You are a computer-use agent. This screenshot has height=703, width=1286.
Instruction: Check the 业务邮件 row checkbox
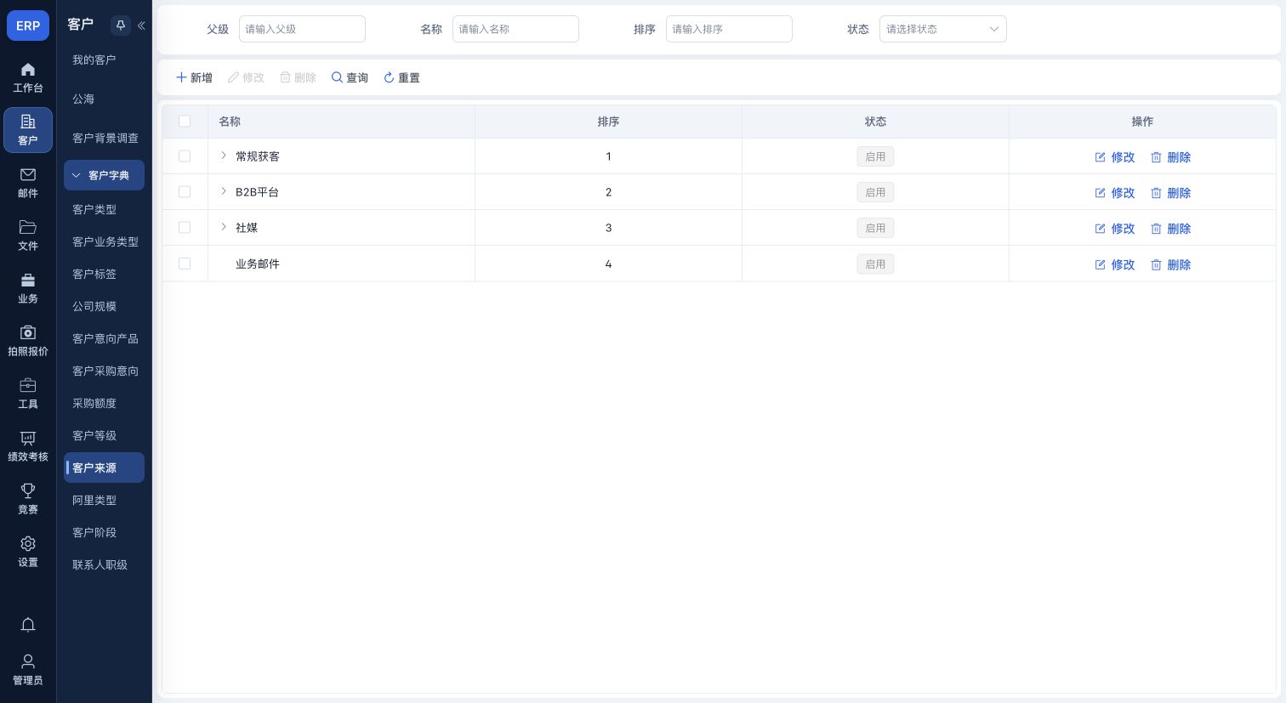(x=185, y=264)
